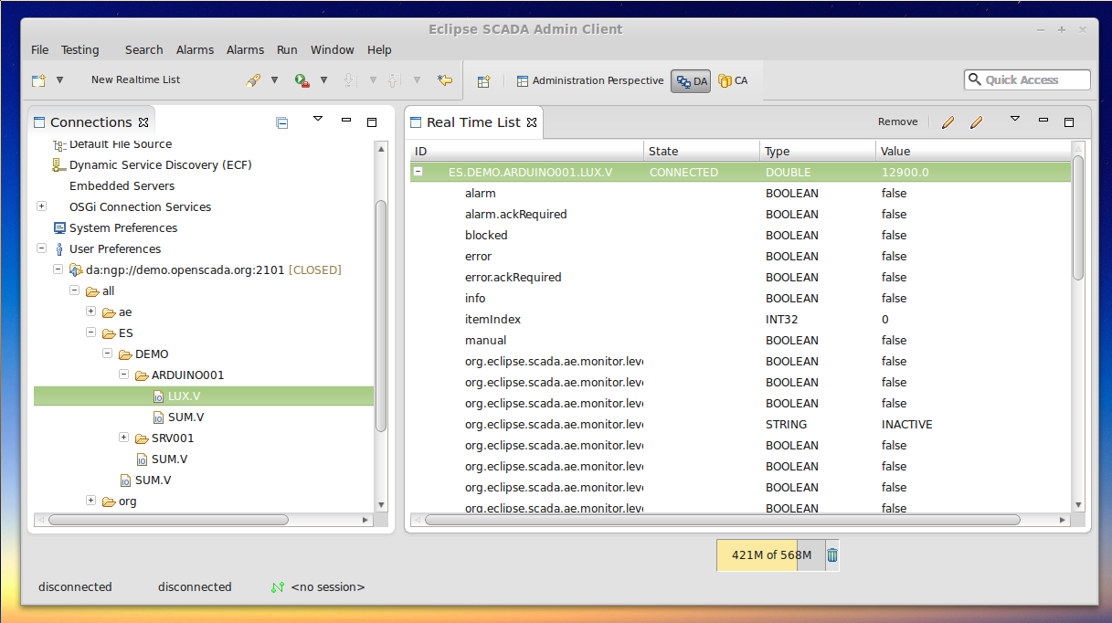Click the new wizard icon in the toolbar
This screenshot has height=623, width=1112.
click(38, 80)
